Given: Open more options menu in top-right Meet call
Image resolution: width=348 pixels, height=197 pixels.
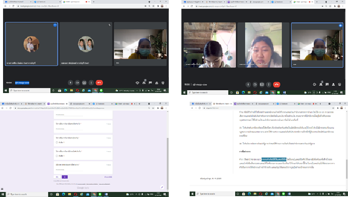Looking at the screenshot, I should 270,84.
